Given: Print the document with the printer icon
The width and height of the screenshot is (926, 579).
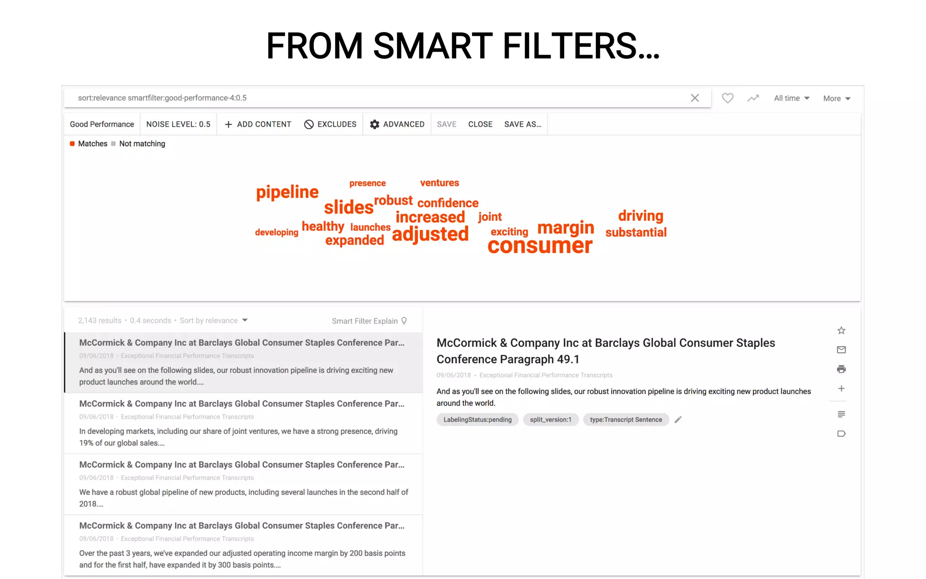Looking at the screenshot, I should coord(841,369).
